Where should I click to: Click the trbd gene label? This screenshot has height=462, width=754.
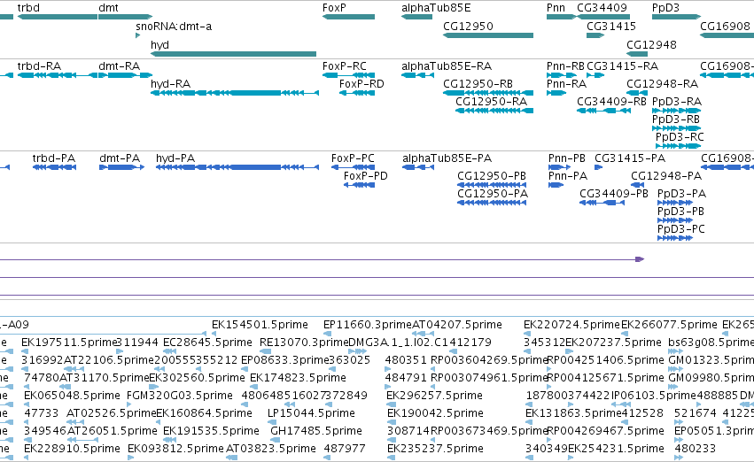pyautogui.click(x=28, y=8)
